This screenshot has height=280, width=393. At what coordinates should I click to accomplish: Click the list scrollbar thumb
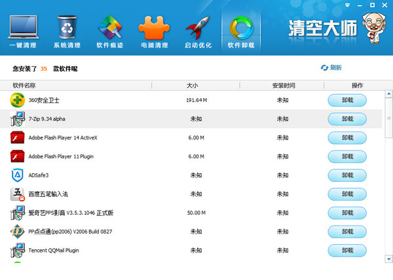point(388,118)
